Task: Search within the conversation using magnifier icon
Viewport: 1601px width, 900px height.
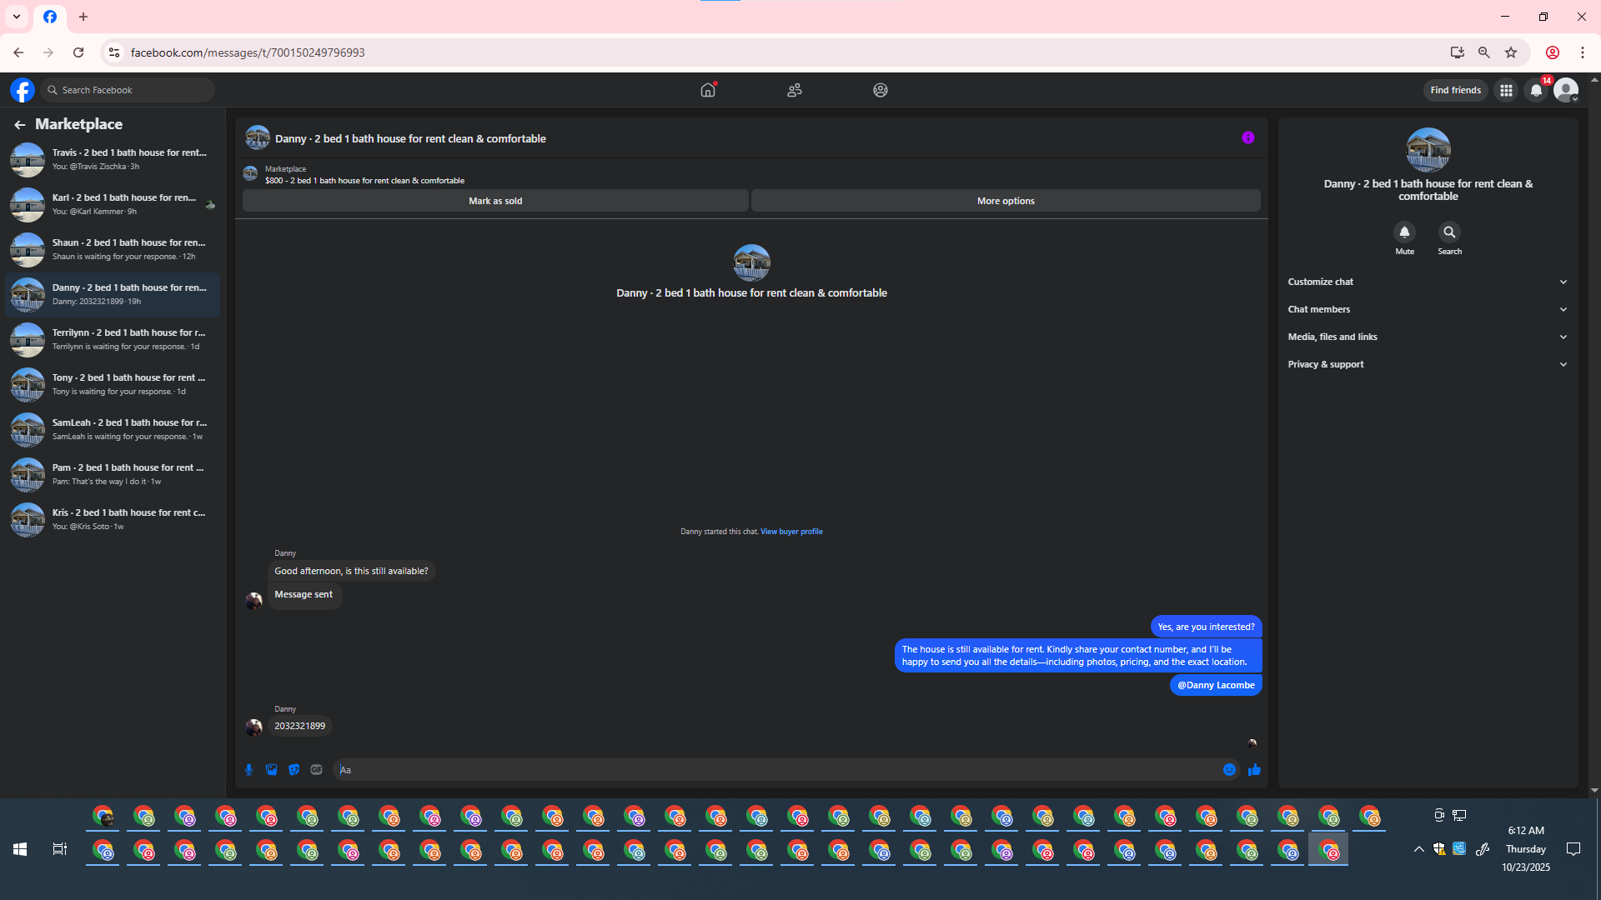Action: pos(1449,232)
